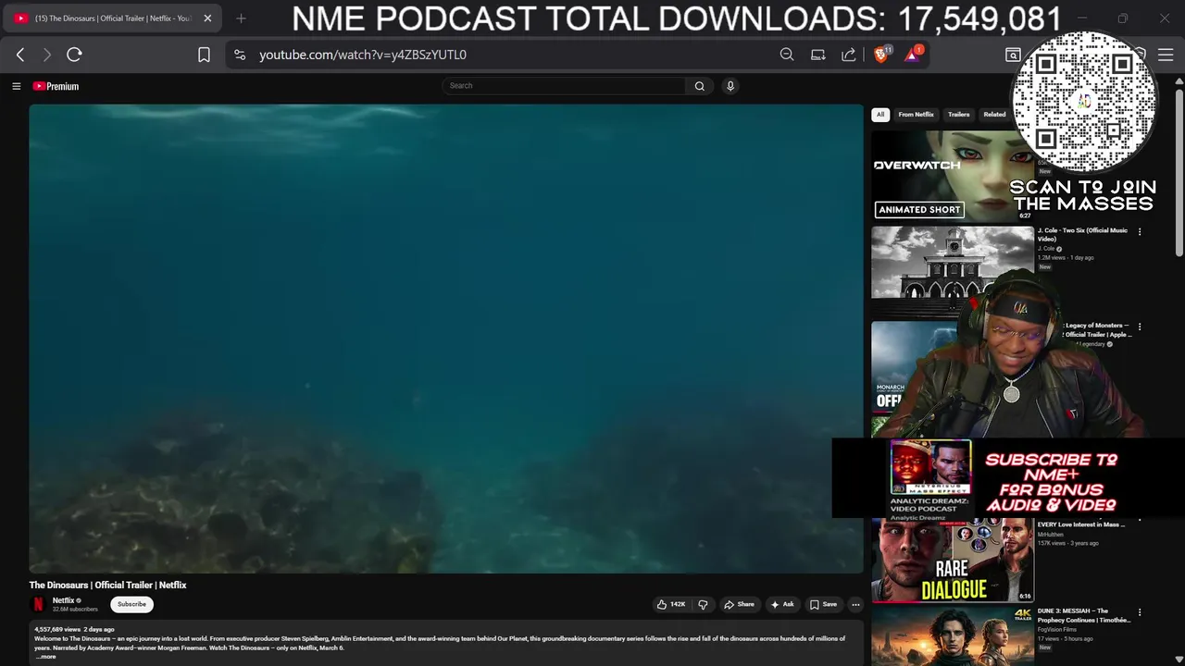Open the Overwatch Animated Short thumbnail

point(953,176)
